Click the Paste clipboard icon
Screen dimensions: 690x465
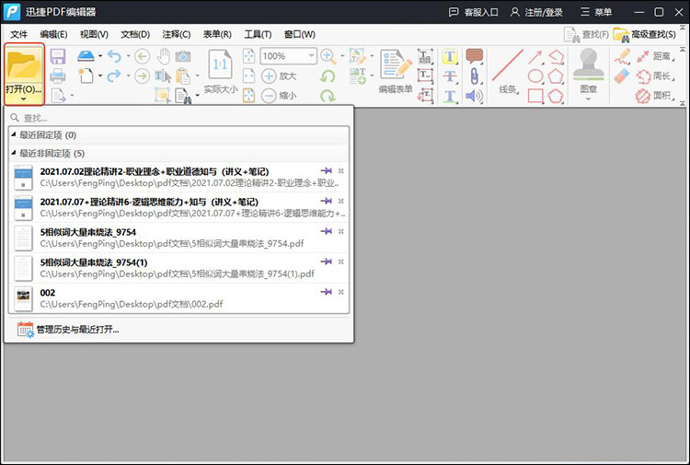183,76
